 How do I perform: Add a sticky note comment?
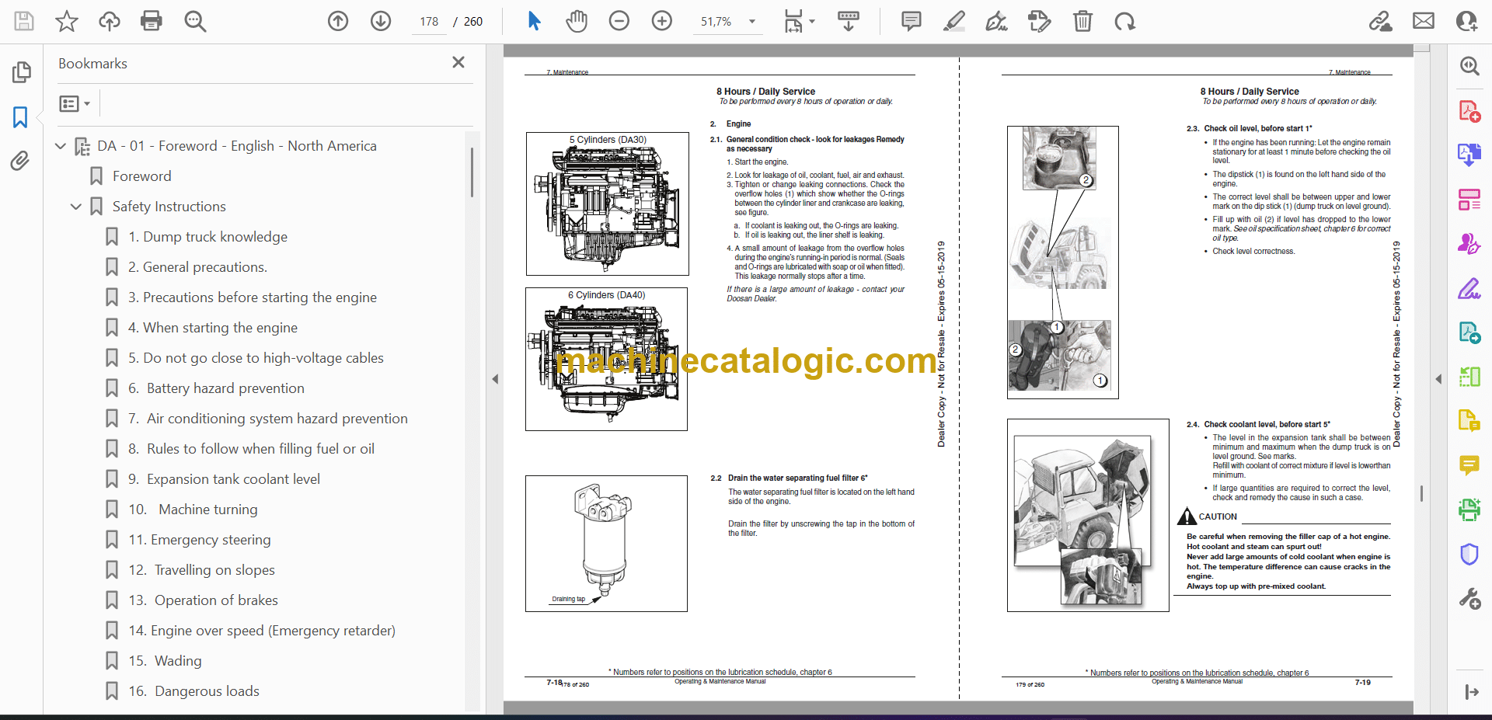pyautogui.click(x=911, y=21)
